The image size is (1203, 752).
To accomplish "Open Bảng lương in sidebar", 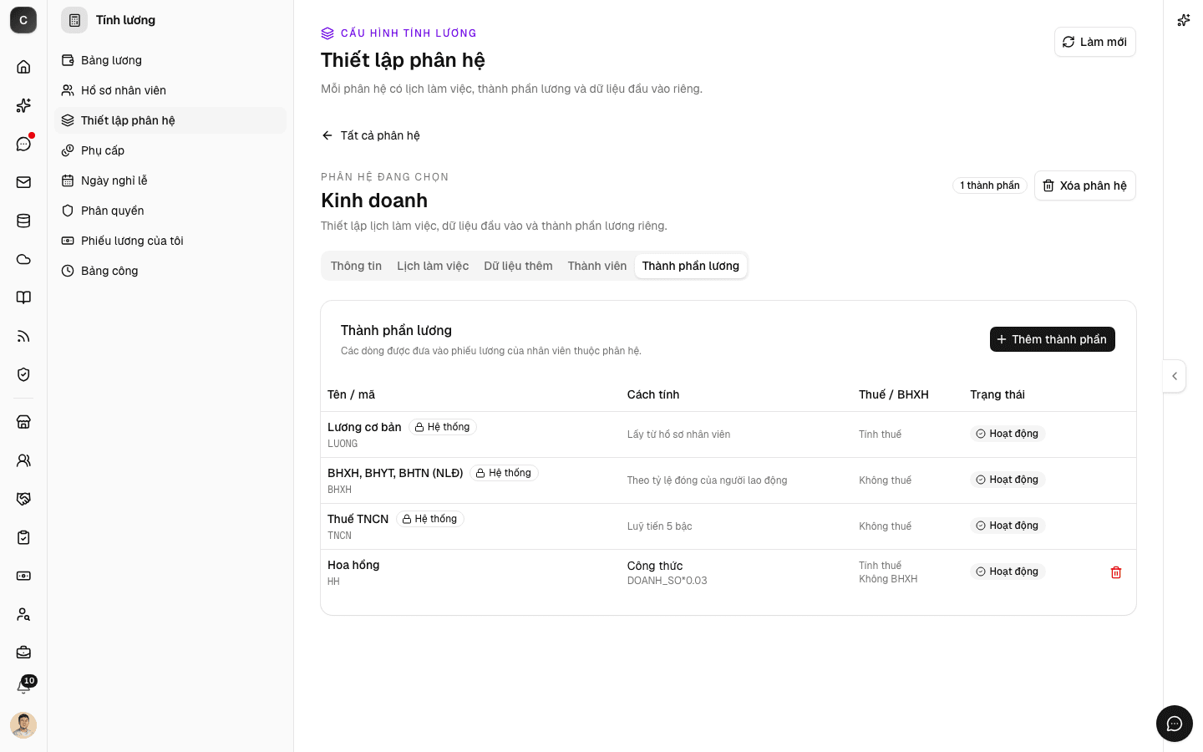I will click(x=170, y=60).
